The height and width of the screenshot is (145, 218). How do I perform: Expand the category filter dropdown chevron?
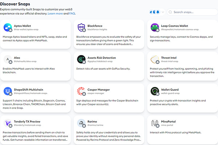click(163, 12)
